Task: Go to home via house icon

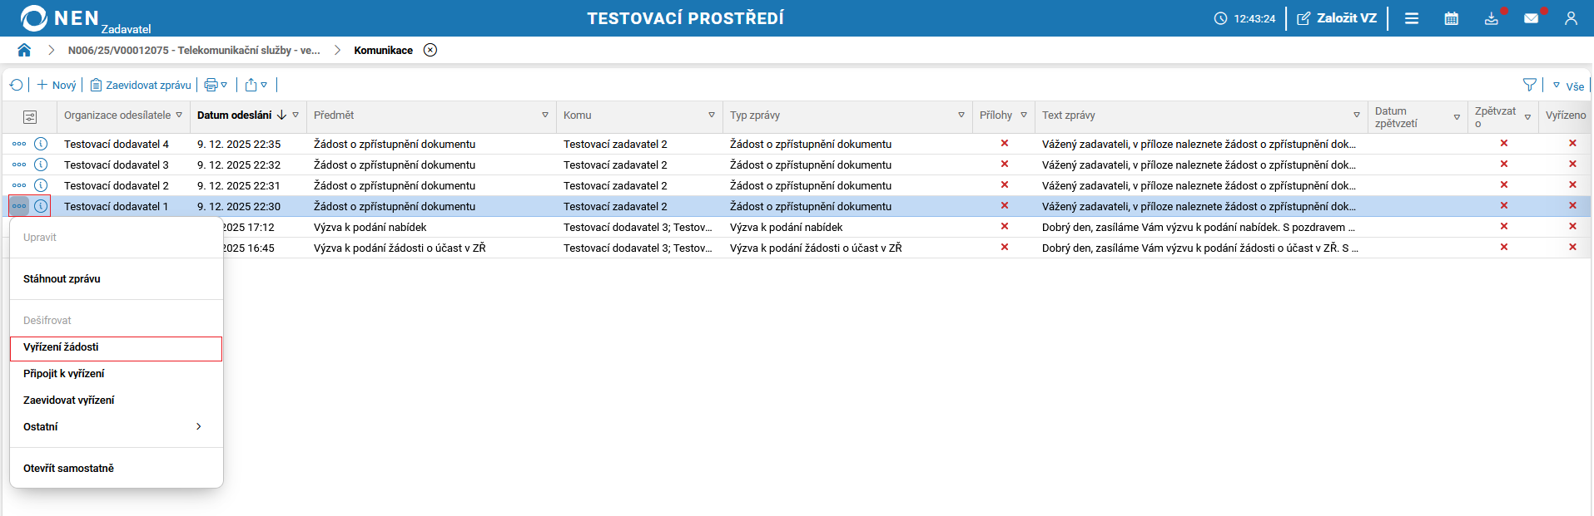Action: [24, 50]
